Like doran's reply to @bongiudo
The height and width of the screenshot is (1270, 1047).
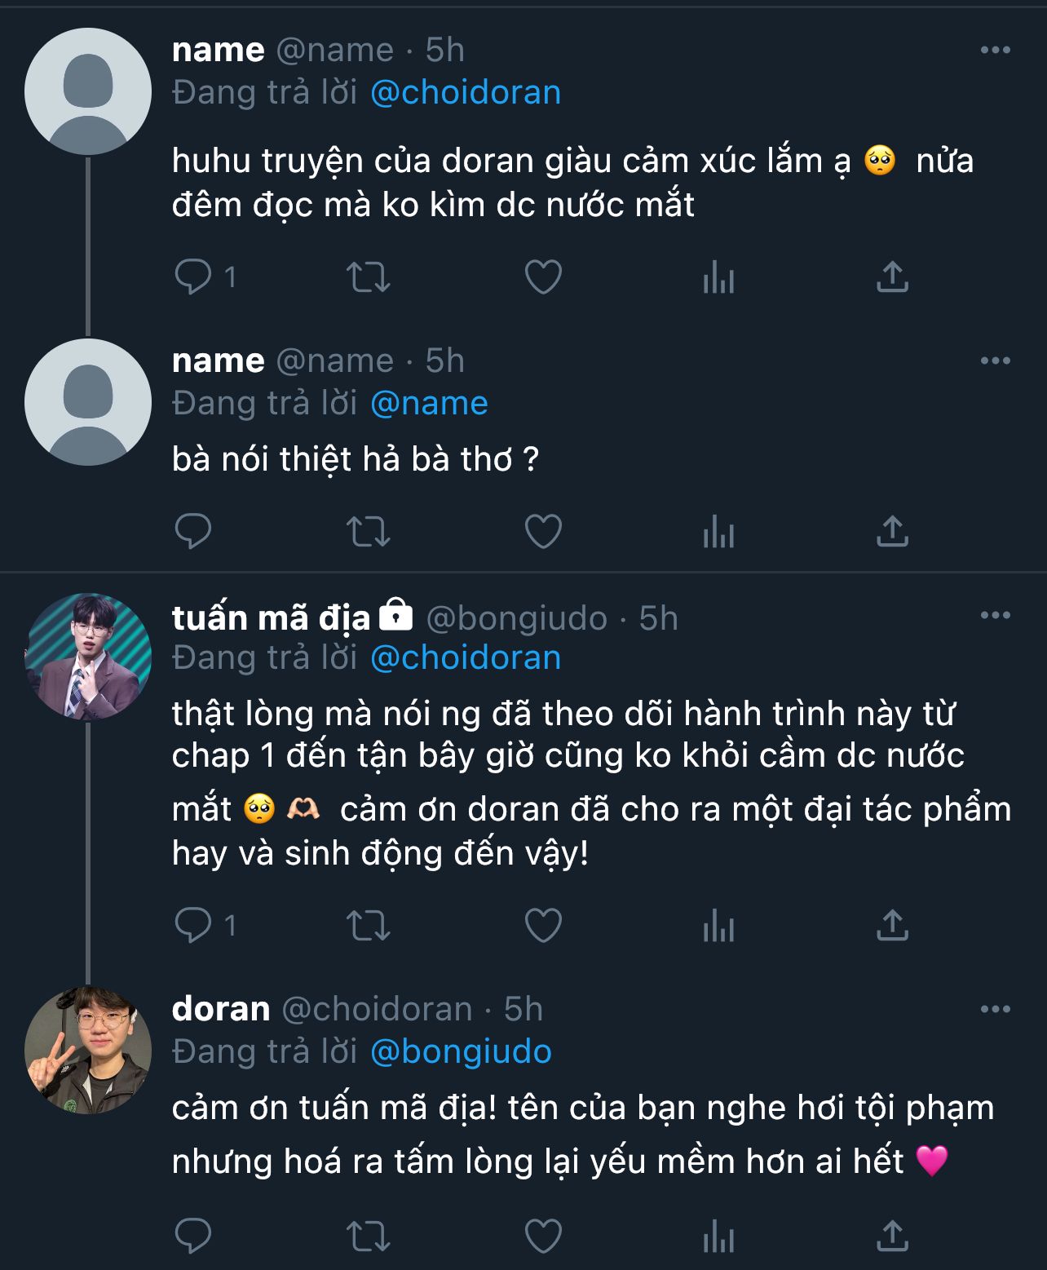[x=543, y=1236]
